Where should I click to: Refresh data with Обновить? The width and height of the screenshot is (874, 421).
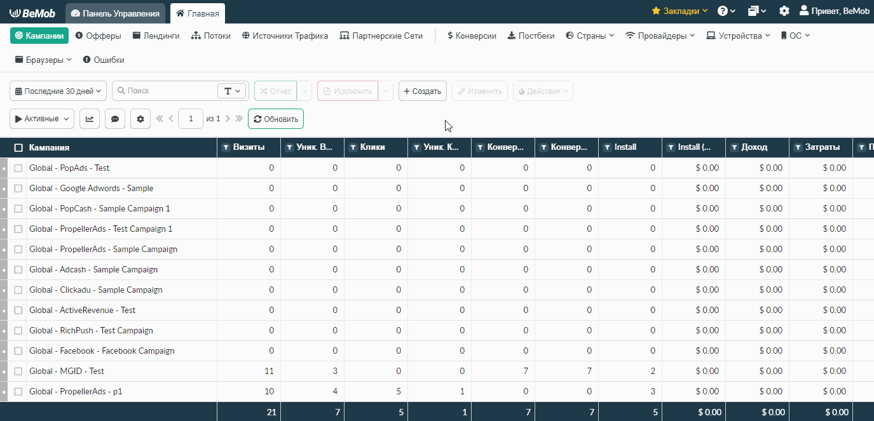[x=276, y=119]
